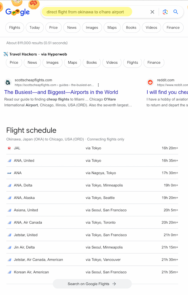188x295 pixels.
Task: Click Jetstar, Air Canada, American airline icon
Action: pos(9,260)
